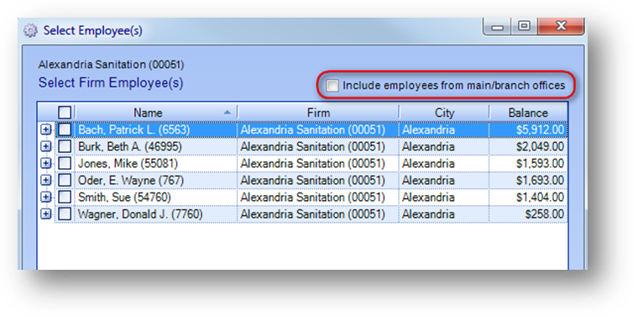Check the Smith, Sue row checkbox
This screenshot has width=633, height=316.
pyautogui.click(x=65, y=197)
